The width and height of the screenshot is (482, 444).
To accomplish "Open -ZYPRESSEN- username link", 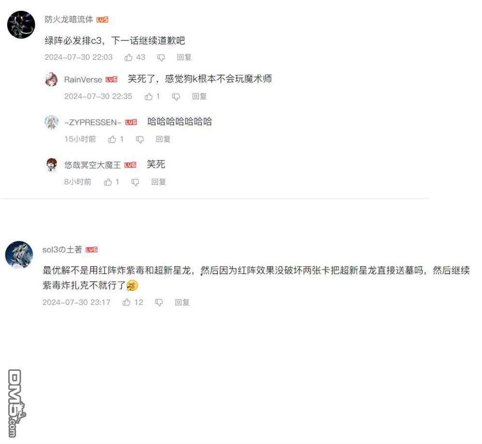I will (93, 122).
